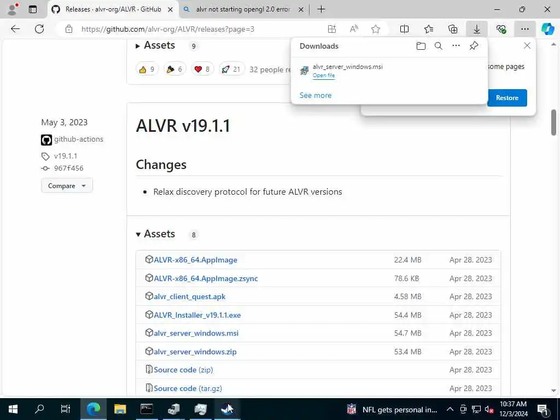Screen dimensions: 560x420
Task: Add thumbs up reaction
Action: [147, 69]
